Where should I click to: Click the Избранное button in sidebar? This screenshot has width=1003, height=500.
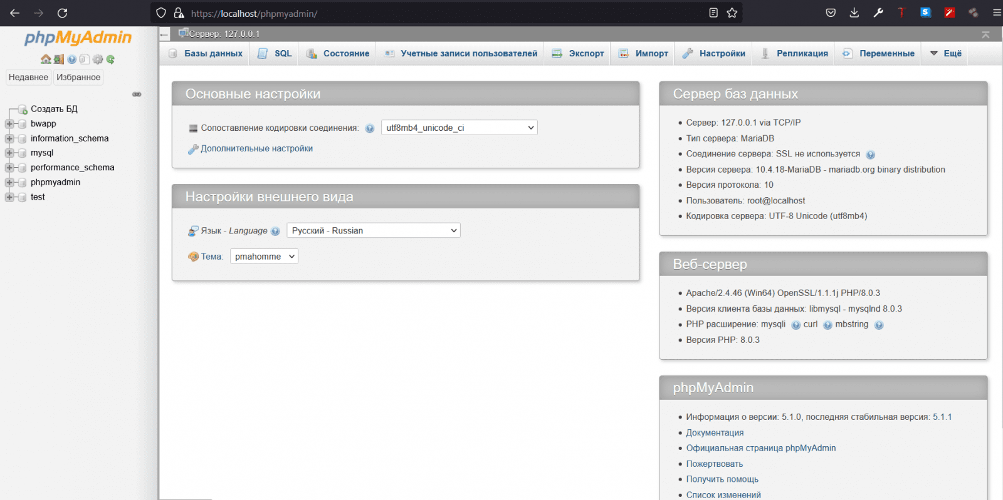click(78, 77)
